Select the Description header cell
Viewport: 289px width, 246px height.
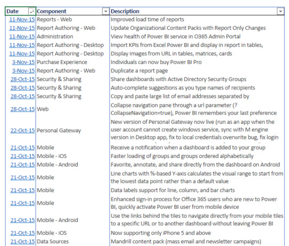[x=197, y=11]
